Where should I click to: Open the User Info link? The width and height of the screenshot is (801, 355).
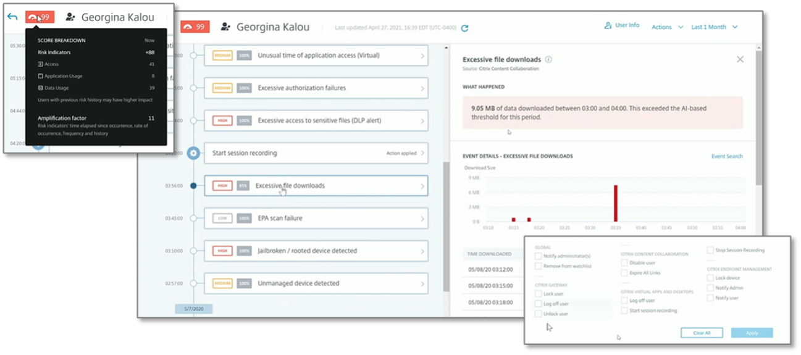[x=622, y=26]
